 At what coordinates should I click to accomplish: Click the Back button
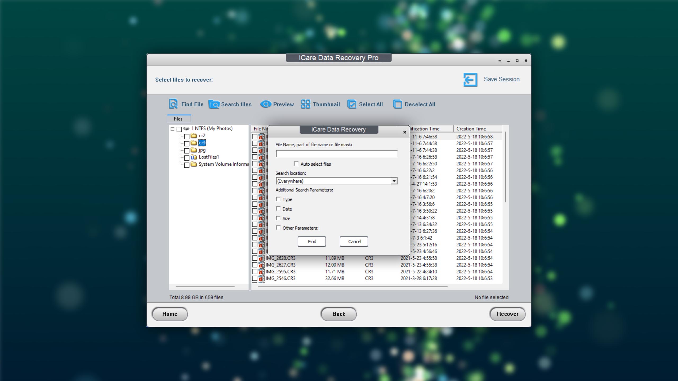(x=339, y=314)
